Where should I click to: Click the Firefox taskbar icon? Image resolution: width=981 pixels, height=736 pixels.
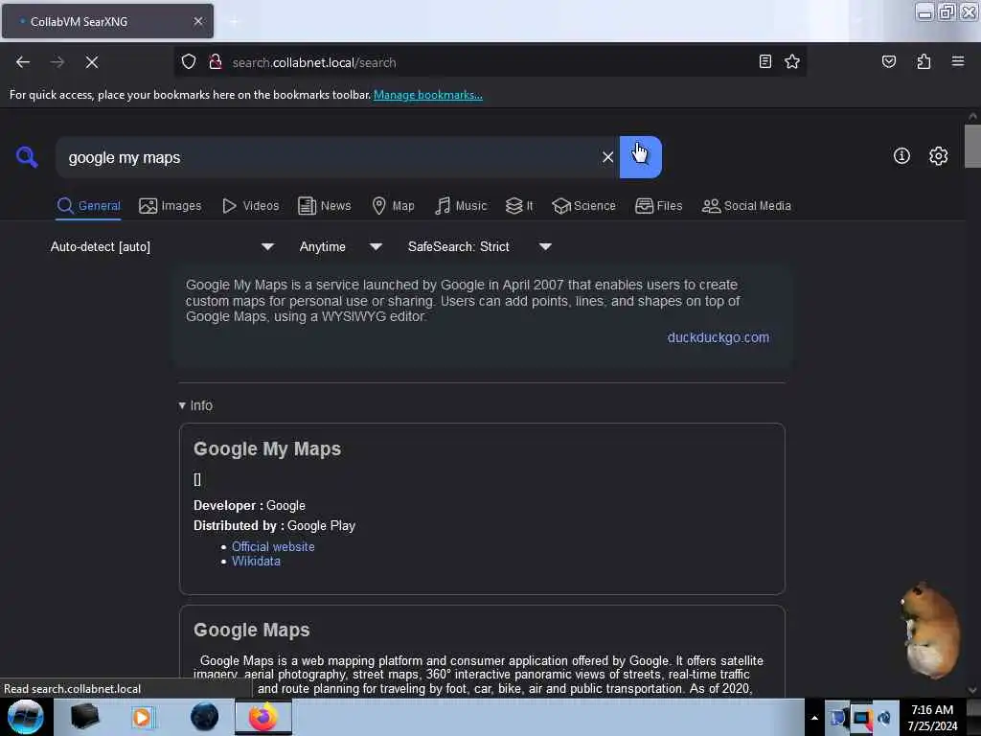263,717
